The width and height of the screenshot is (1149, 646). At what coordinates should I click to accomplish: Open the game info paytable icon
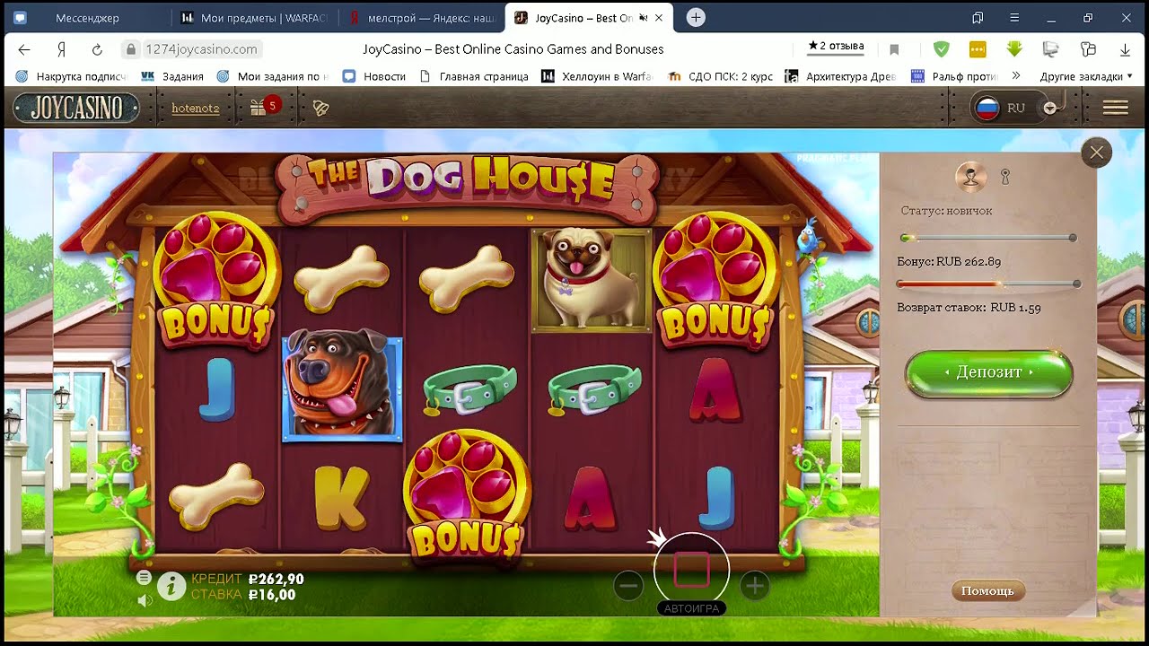tap(171, 587)
